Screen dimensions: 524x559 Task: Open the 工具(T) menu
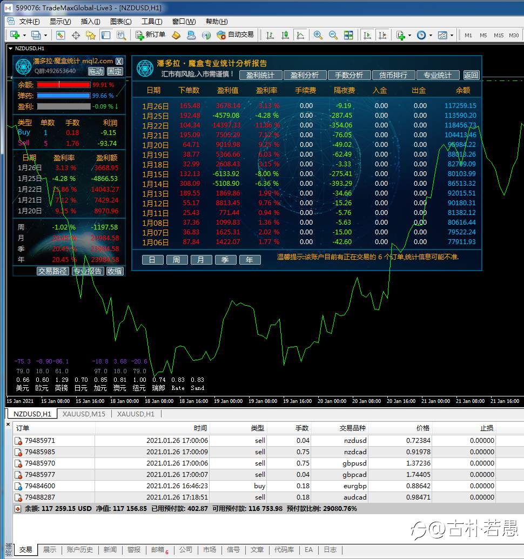point(152,22)
